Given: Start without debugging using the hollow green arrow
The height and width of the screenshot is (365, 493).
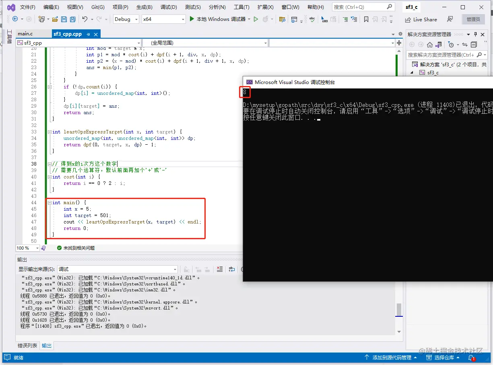Looking at the screenshot, I should 256,19.
